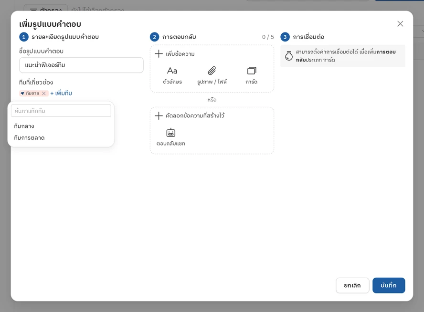Focus the ค้นหาแท็กทีม search field
This screenshot has height=312, width=424.
[61, 111]
